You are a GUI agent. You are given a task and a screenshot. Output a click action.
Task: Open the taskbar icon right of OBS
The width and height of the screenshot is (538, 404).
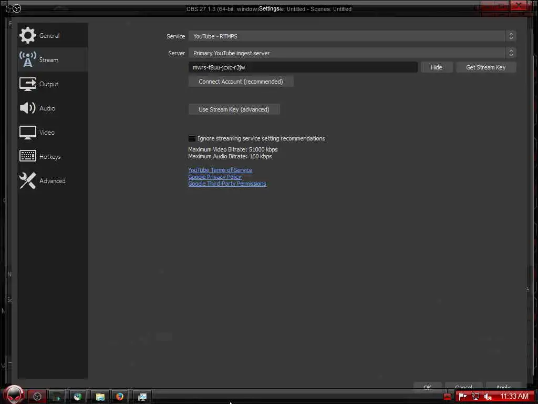click(x=58, y=397)
